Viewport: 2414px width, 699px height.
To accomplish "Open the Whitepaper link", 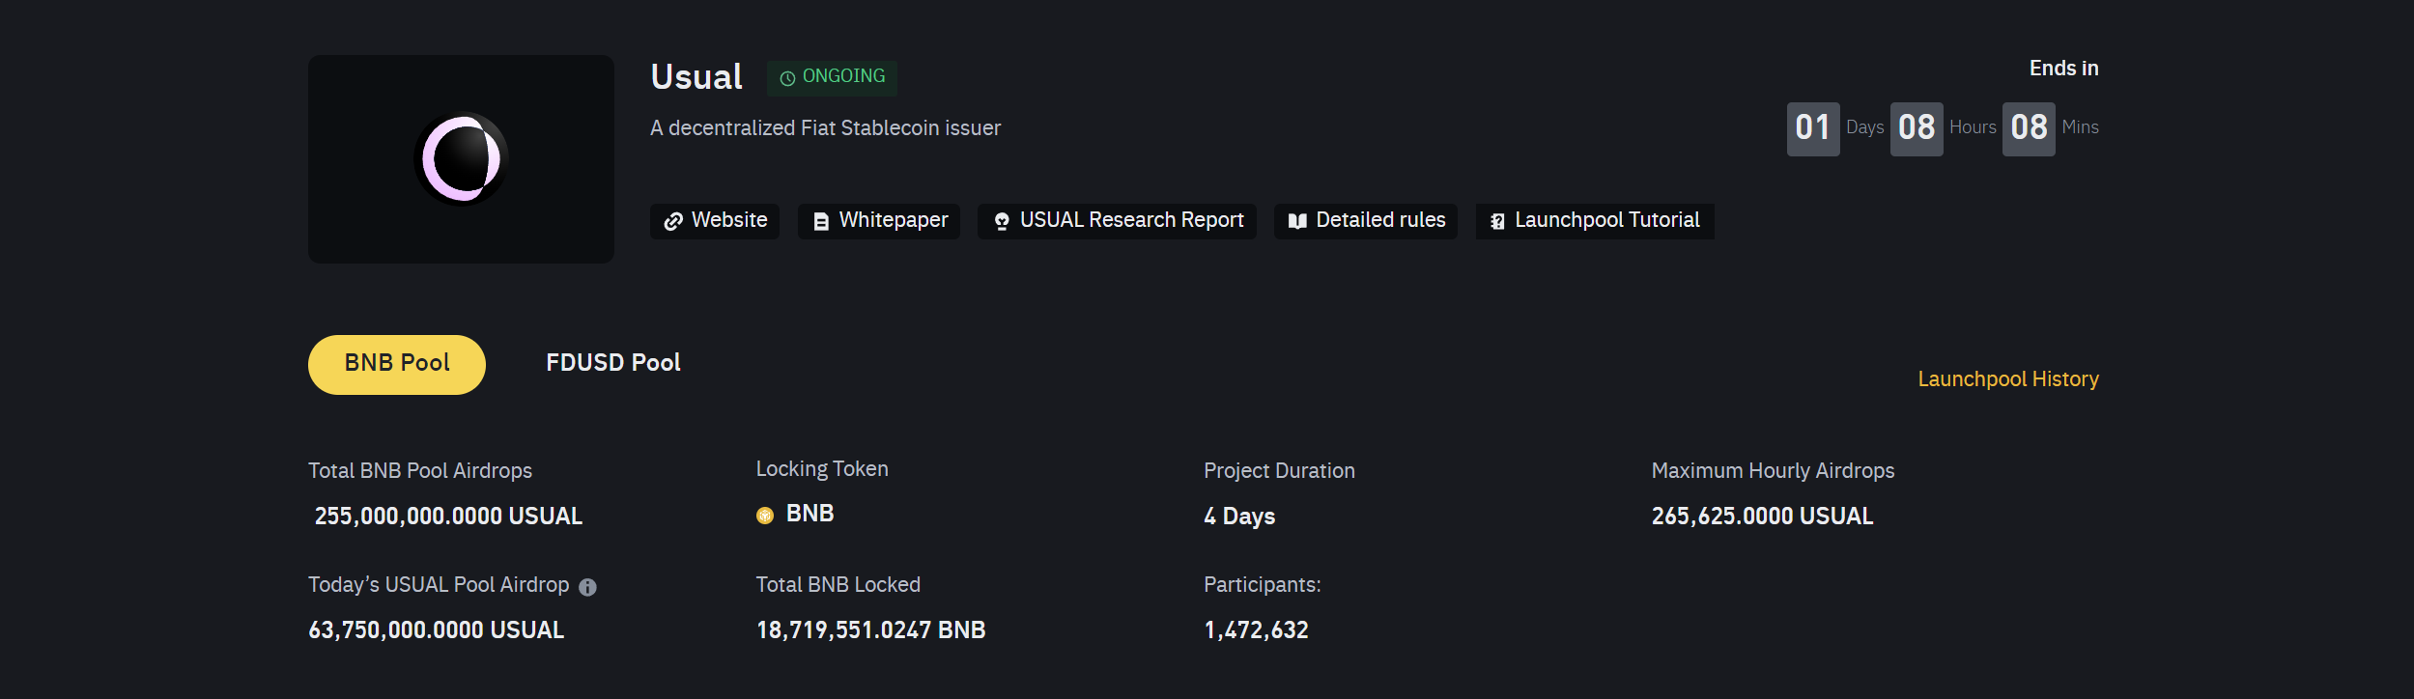I will point(894,220).
